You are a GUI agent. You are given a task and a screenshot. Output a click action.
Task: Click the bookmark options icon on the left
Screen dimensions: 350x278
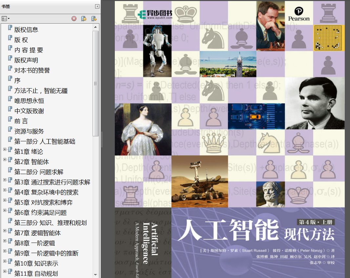coord(4,19)
